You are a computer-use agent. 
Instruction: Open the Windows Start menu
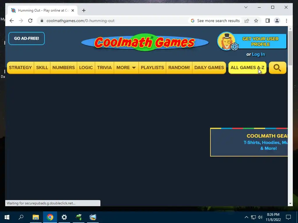(x=7, y=217)
